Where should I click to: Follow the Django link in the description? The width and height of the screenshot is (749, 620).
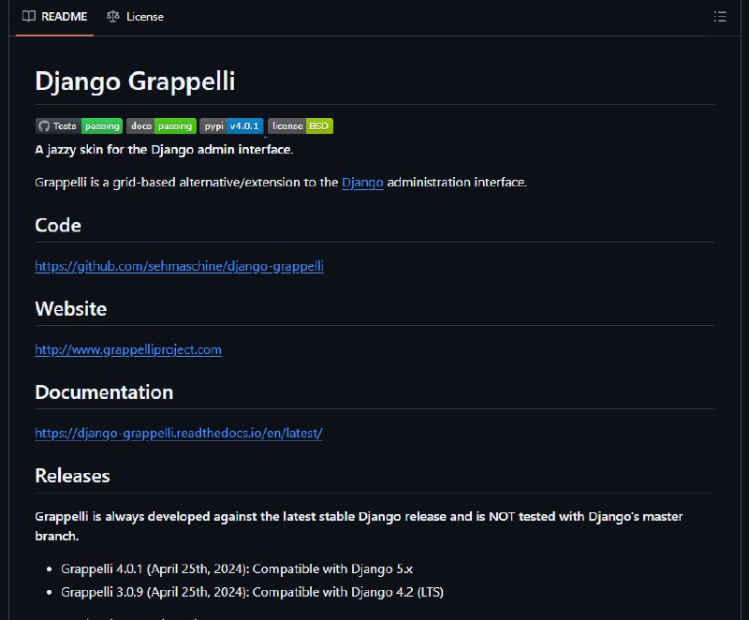click(x=362, y=183)
